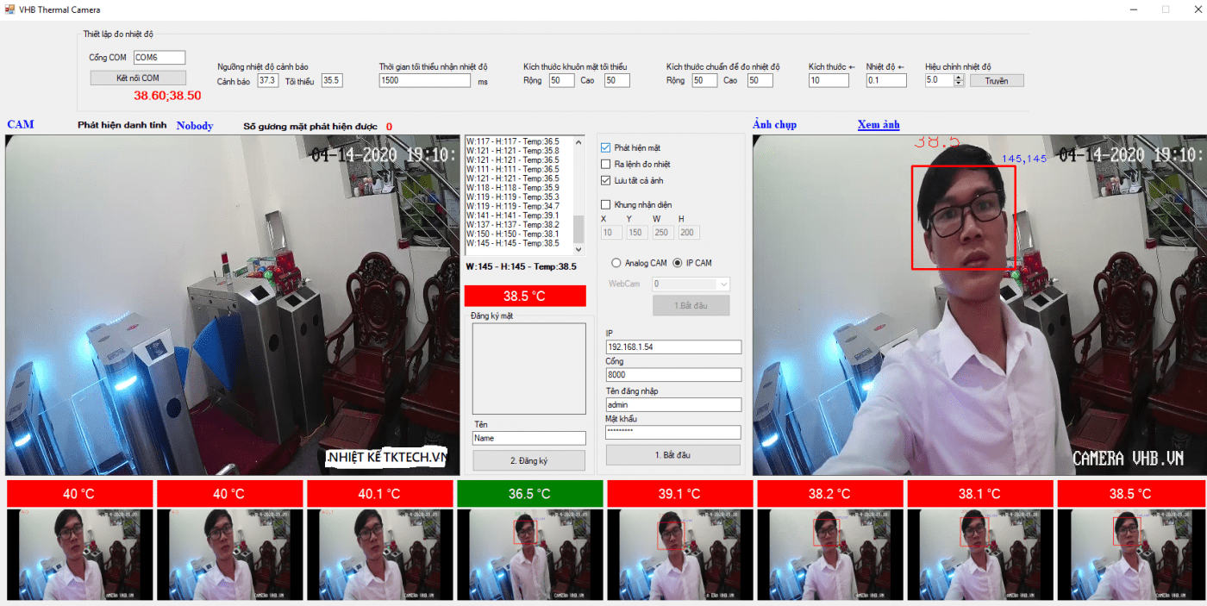The image size is (1207, 606).
Task: Select the IP CAM radio button
Action: (677, 263)
